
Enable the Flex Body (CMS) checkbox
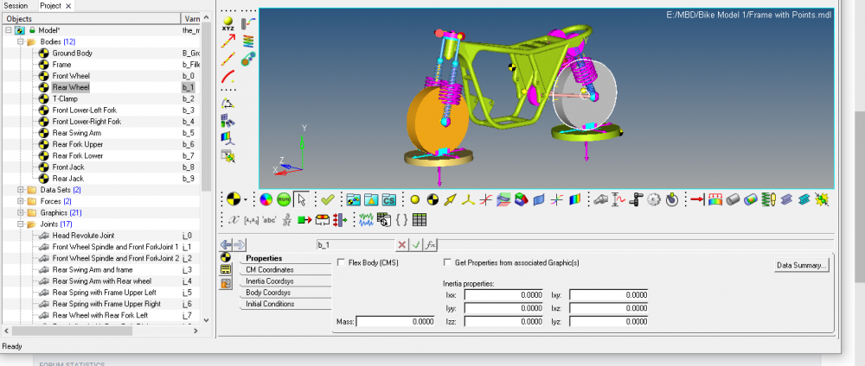pyautogui.click(x=341, y=262)
